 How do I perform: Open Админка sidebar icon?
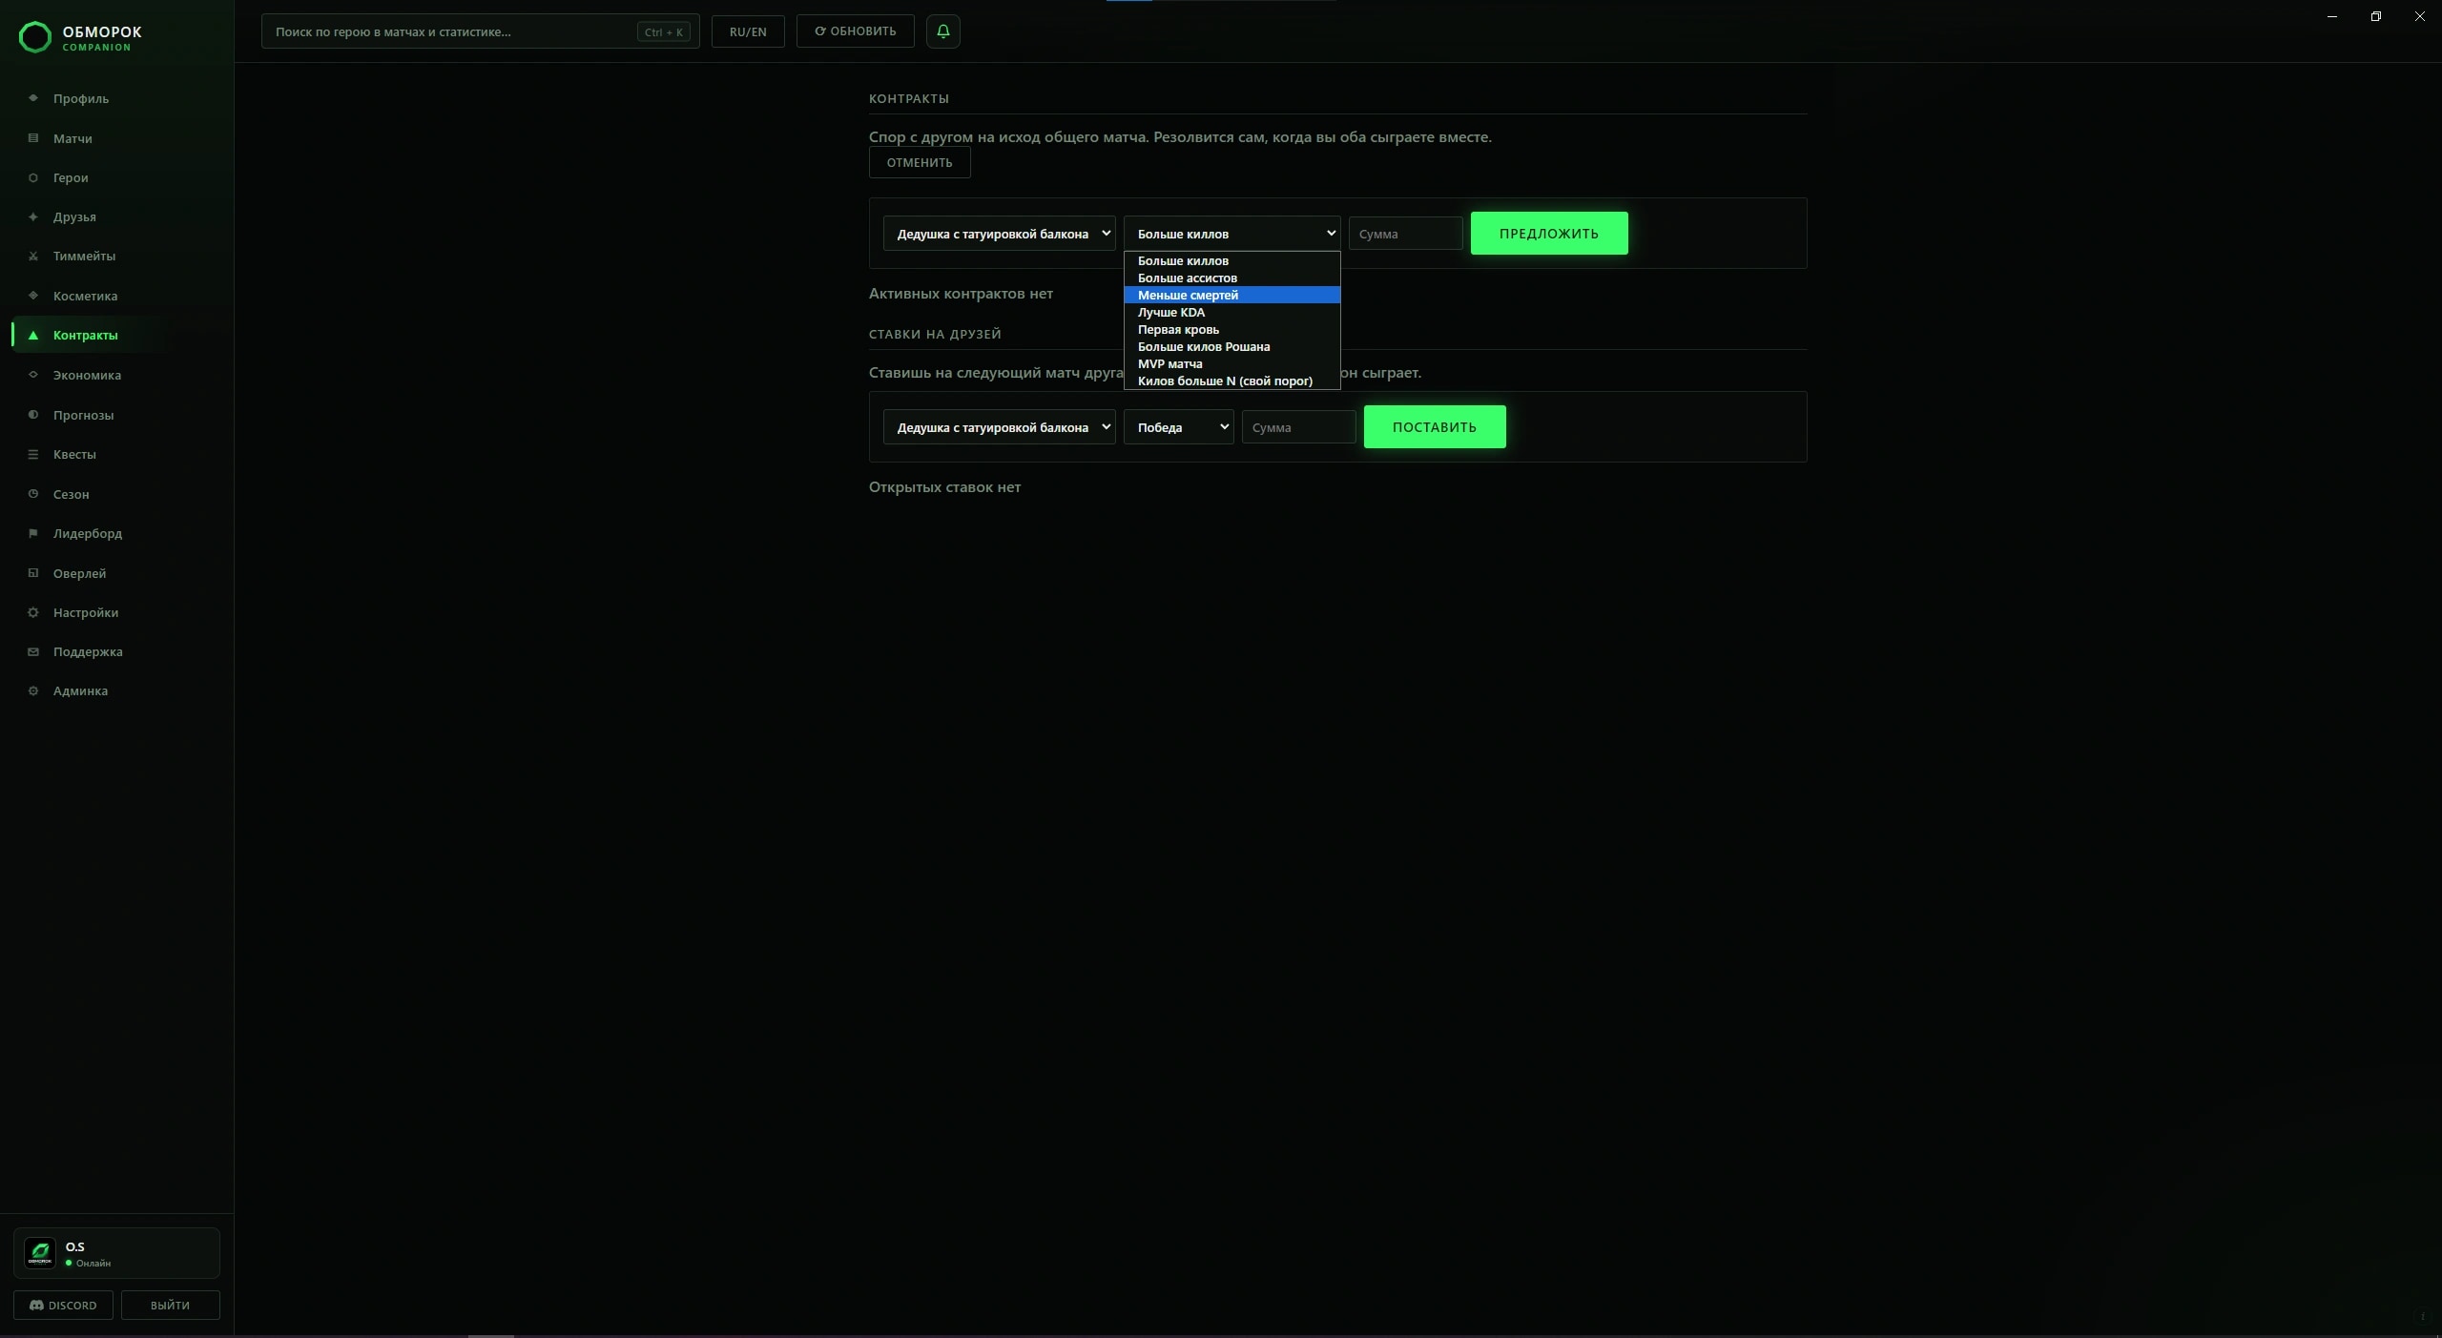(33, 690)
